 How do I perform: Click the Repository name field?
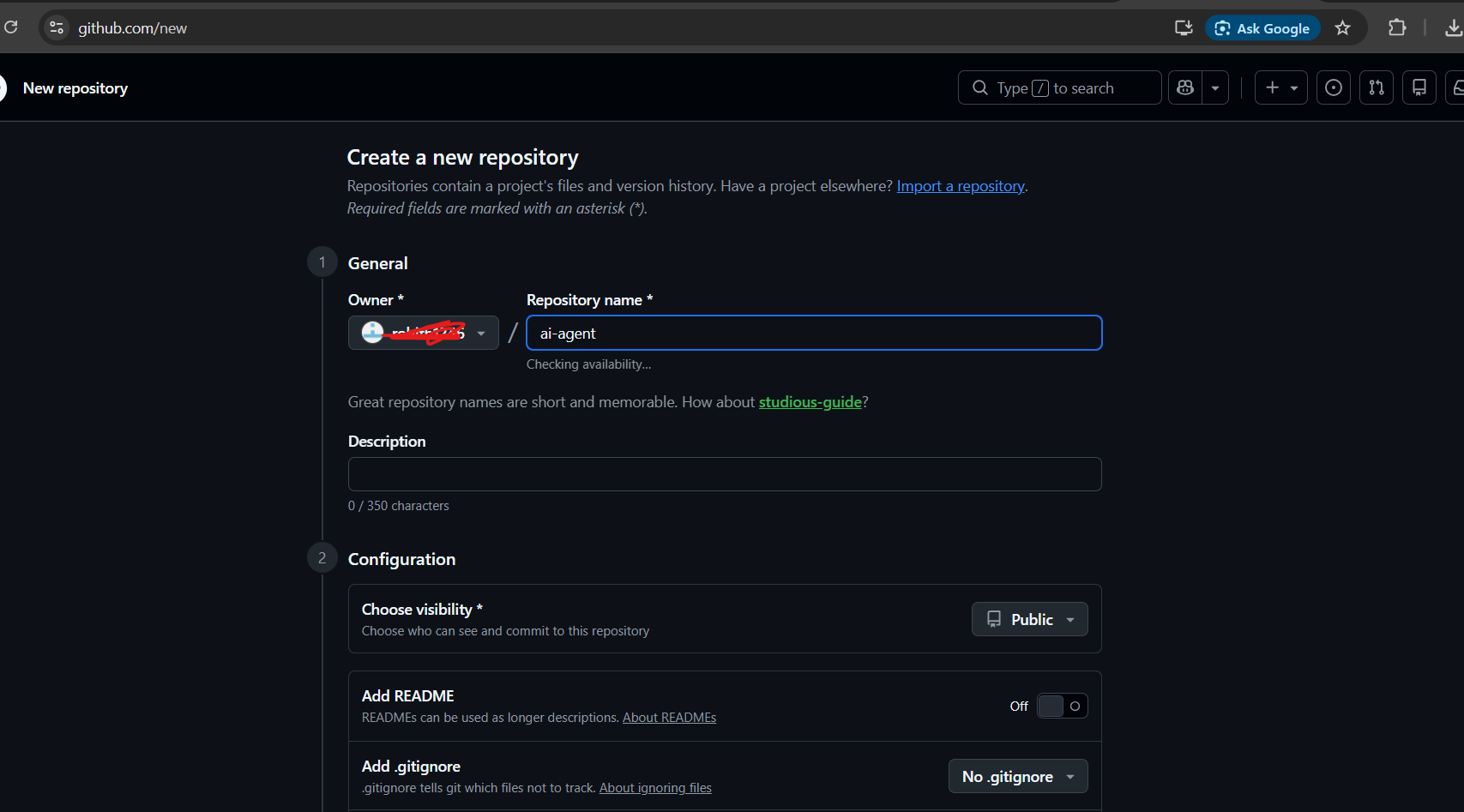click(814, 333)
